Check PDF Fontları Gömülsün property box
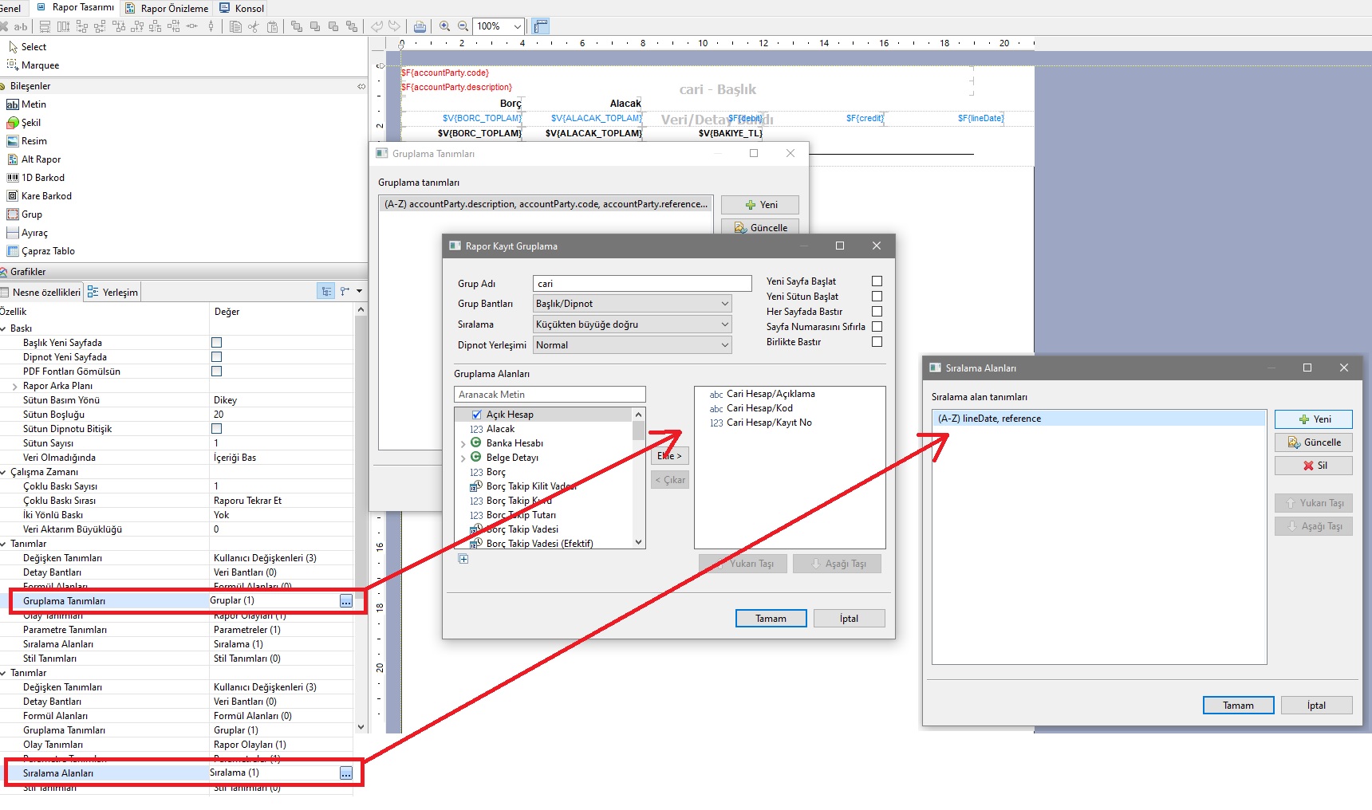 coord(216,372)
